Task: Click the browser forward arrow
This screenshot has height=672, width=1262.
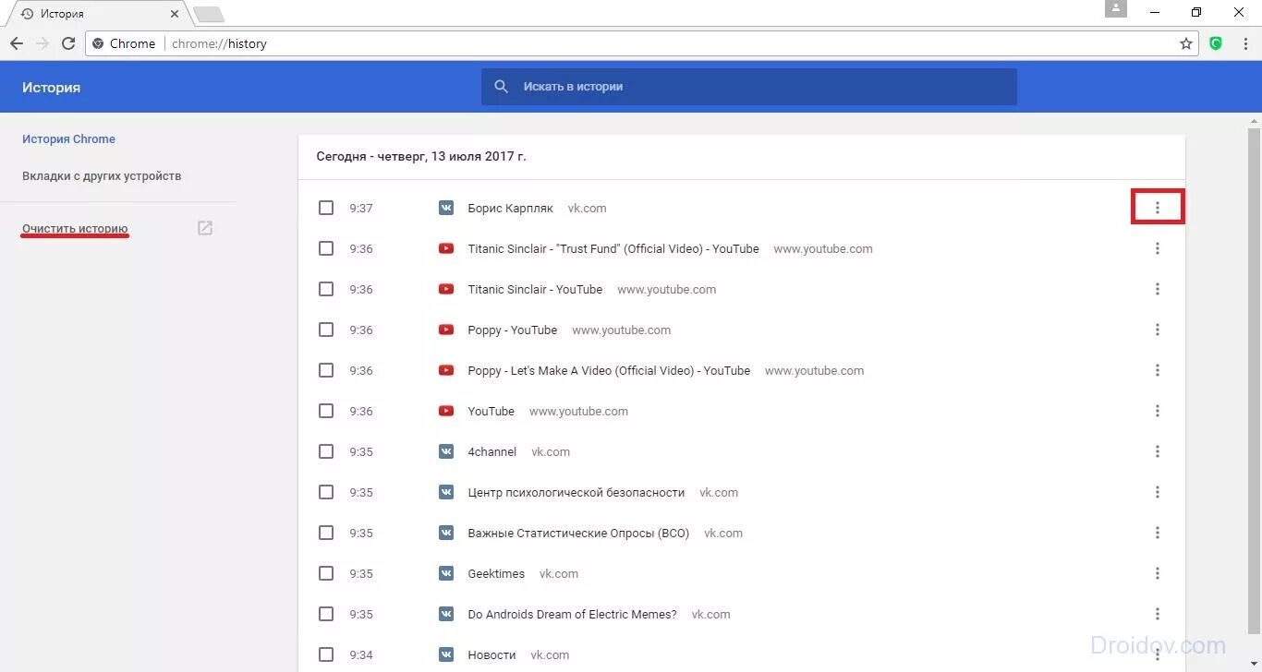Action: click(x=42, y=43)
